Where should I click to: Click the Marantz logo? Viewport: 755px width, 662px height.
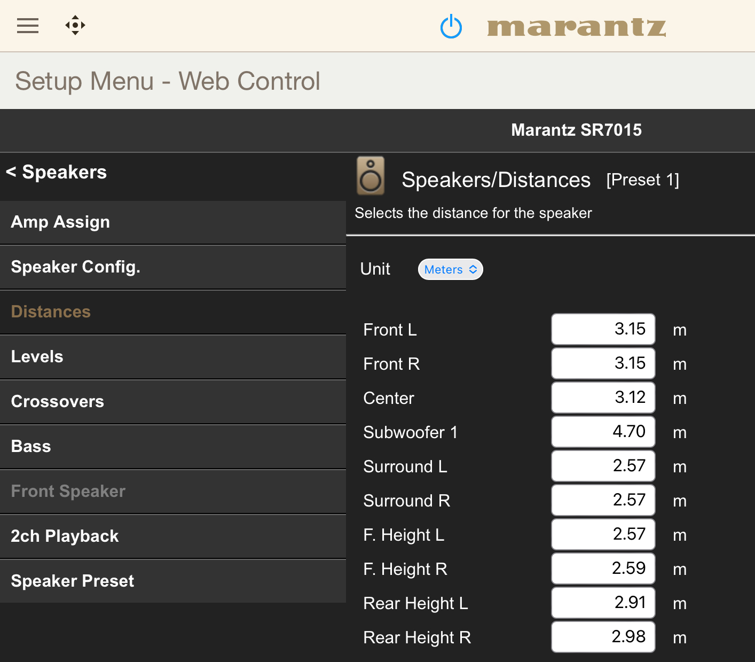click(x=577, y=27)
